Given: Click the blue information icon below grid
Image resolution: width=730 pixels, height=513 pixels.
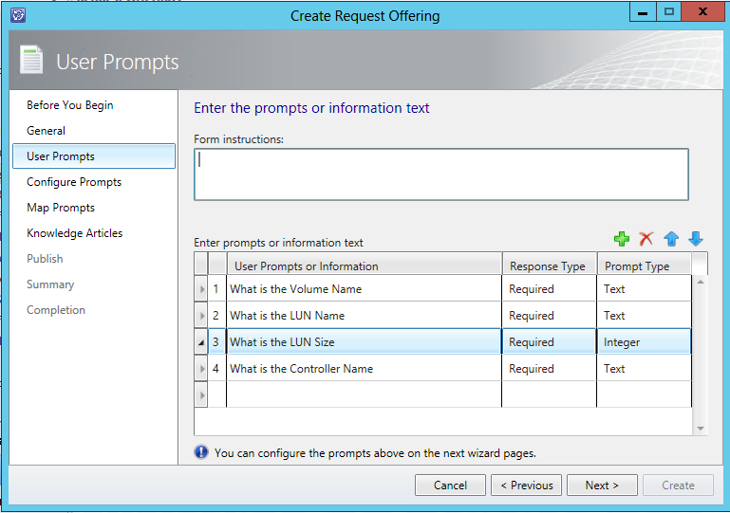Looking at the screenshot, I should coord(201,452).
